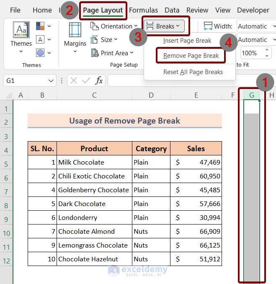The image size is (276, 284).
Task: Expand the theme Effects dropdown arrow
Action: coord(49,53)
